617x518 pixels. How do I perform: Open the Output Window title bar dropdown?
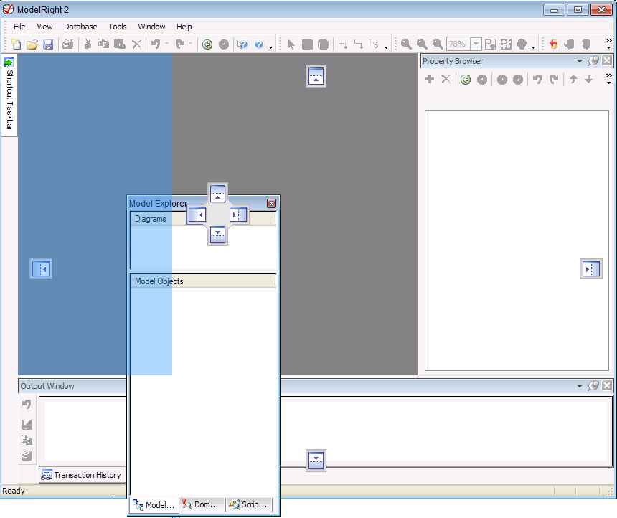click(x=580, y=386)
